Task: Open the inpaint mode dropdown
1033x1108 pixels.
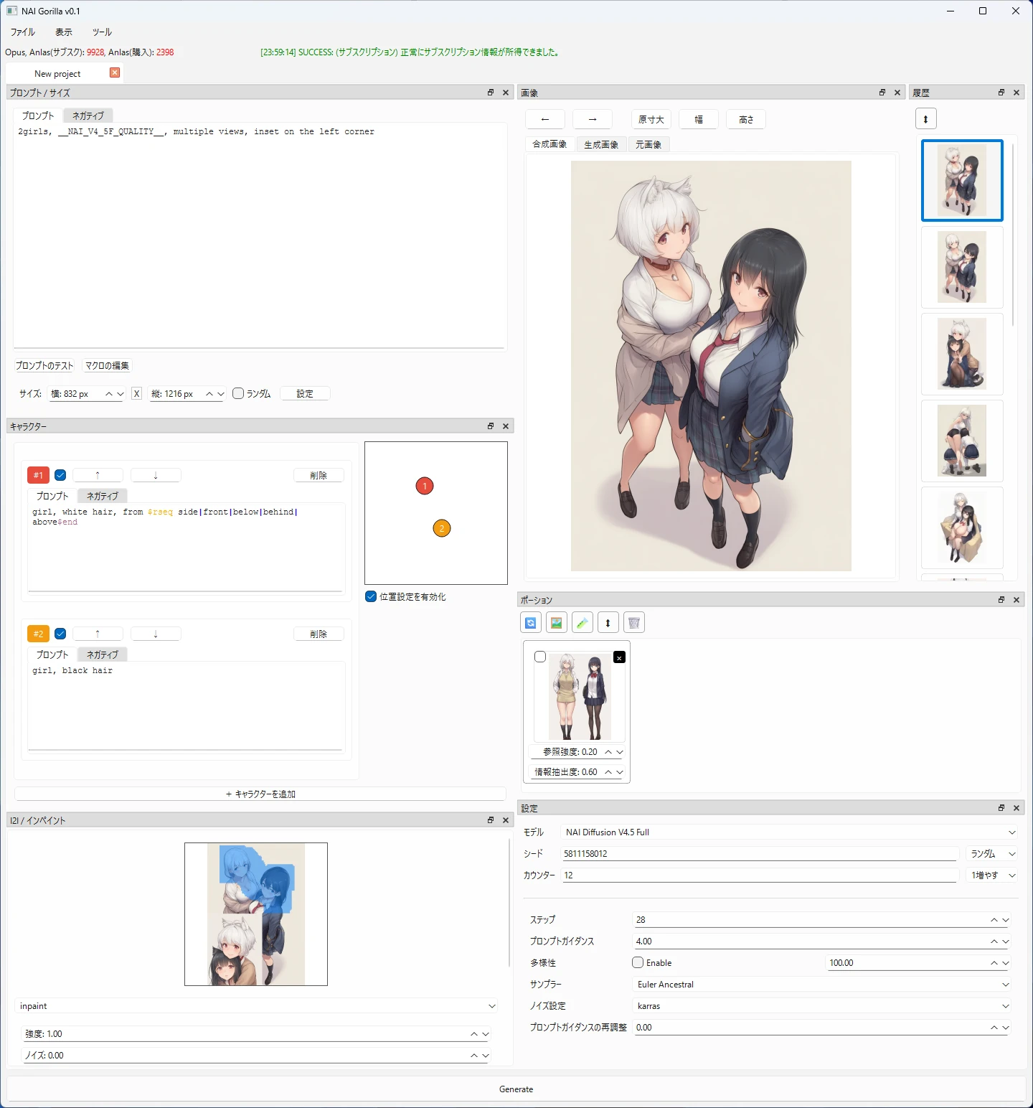Action: (257, 1006)
